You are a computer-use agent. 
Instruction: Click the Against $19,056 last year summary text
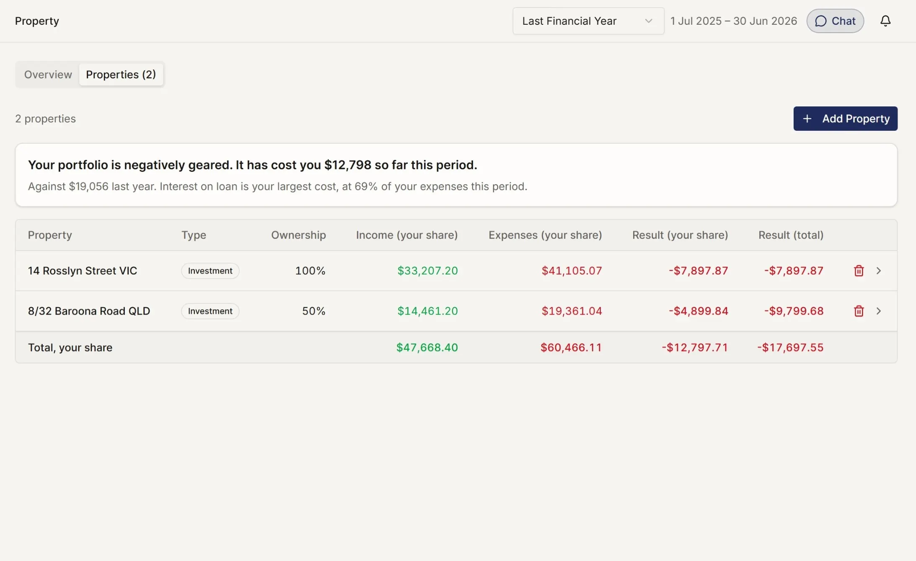(x=277, y=186)
